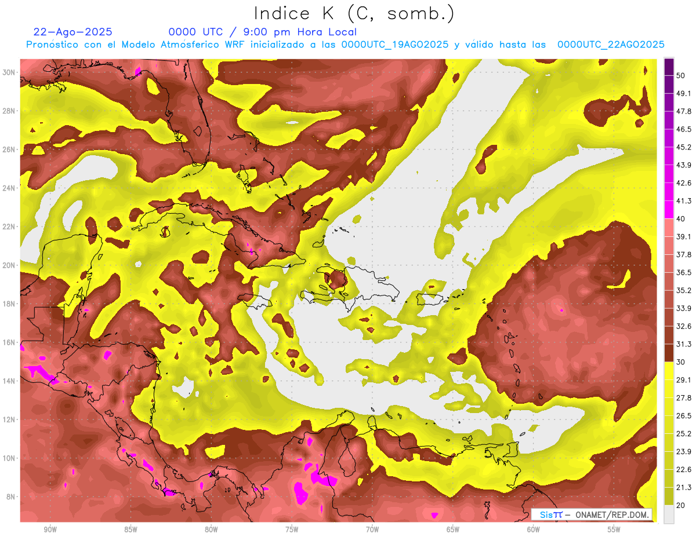Click the 55W longitude label

click(x=614, y=529)
